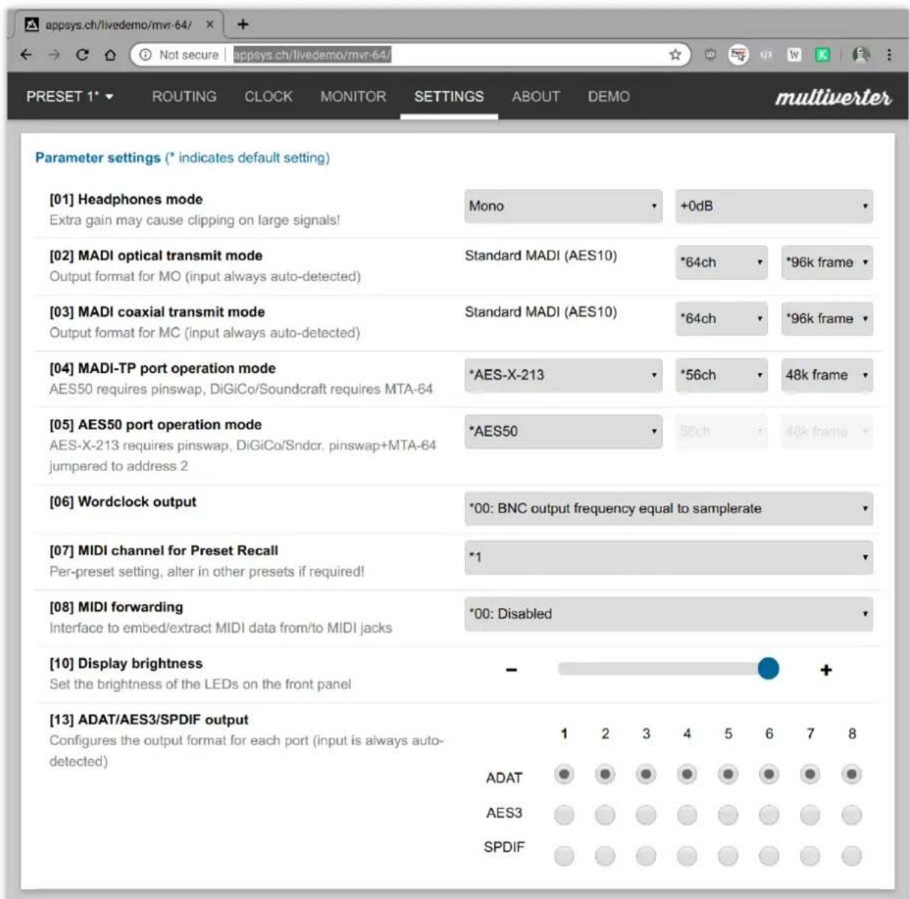Screen dimensions: 910x899
Task: Click the code brackets extension icon
Action: [x=766, y=54]
